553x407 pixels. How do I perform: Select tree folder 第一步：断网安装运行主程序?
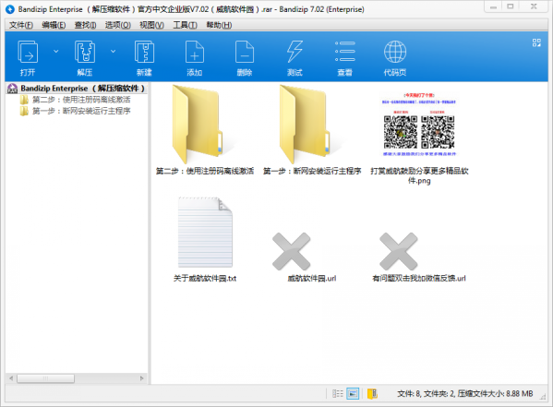coord(75,111)
